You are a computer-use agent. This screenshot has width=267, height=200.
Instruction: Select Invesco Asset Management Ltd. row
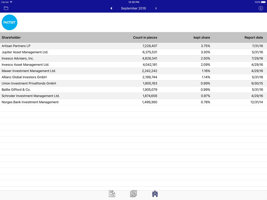[133, 65]
